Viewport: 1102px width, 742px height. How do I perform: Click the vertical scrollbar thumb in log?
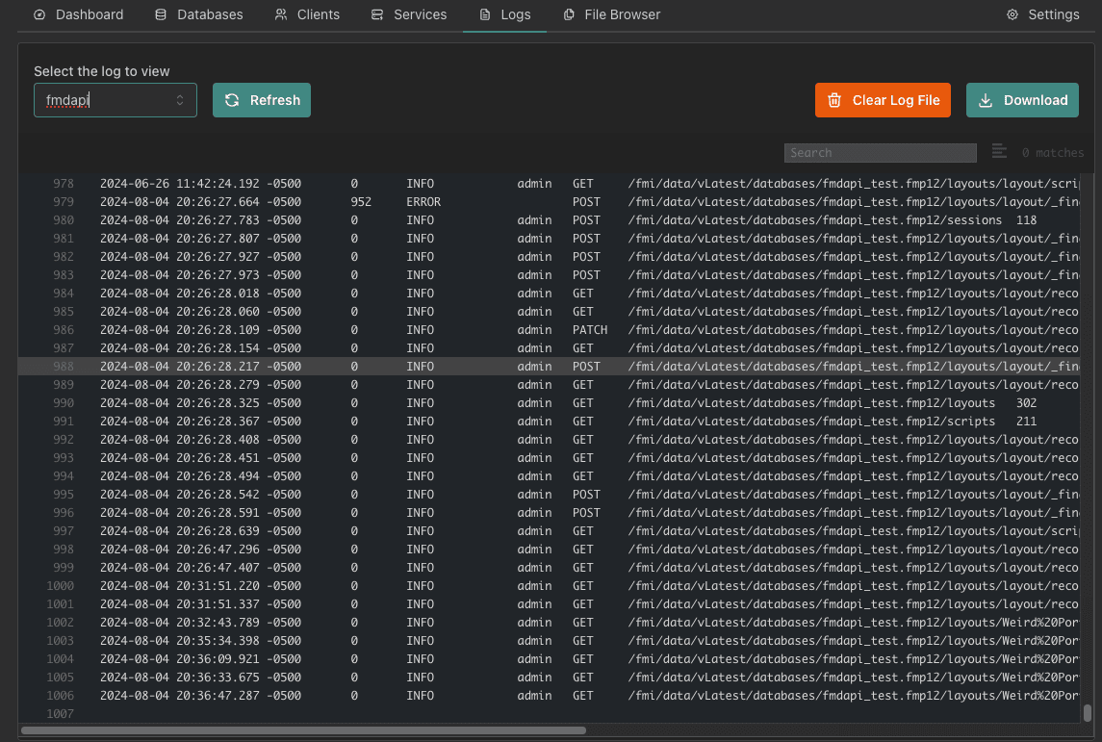tap(1087, 712)
